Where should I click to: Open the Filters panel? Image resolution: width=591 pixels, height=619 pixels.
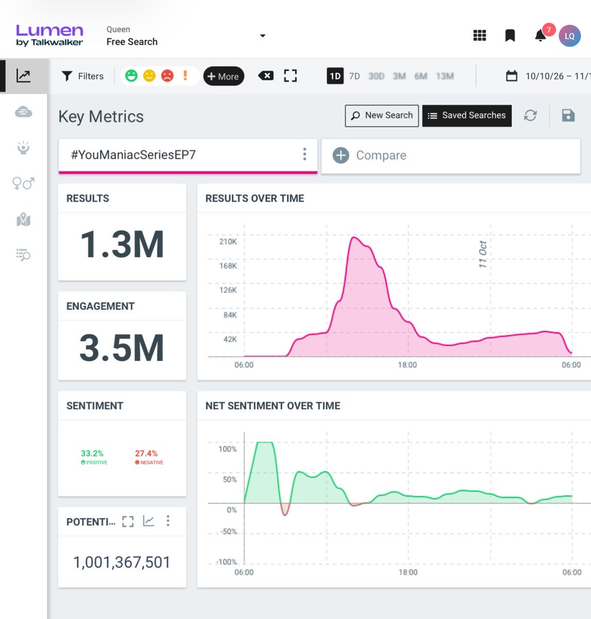tap(83, 76)
